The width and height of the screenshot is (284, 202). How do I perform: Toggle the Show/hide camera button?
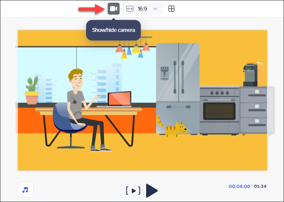(114, 9)
